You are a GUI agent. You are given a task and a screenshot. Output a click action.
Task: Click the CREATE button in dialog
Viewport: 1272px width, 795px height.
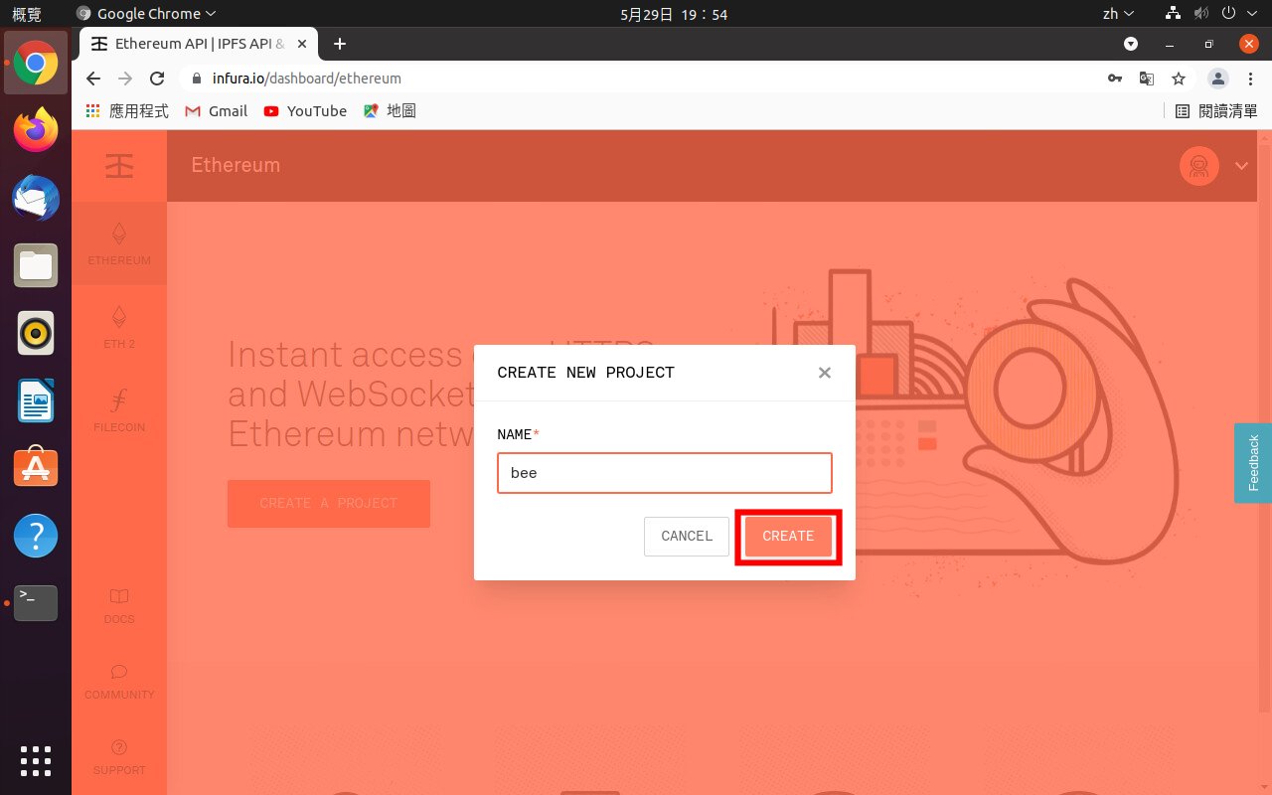coord(788,536)
